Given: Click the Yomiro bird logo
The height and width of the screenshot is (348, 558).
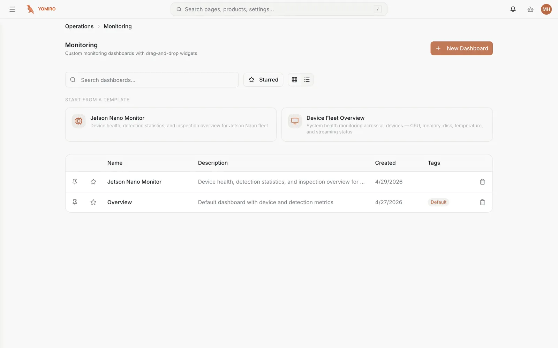Looking at the screenshot, I should (30, 9).
